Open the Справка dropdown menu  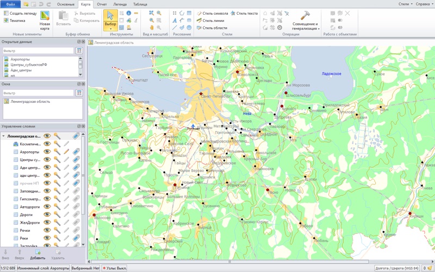[424, 4]
